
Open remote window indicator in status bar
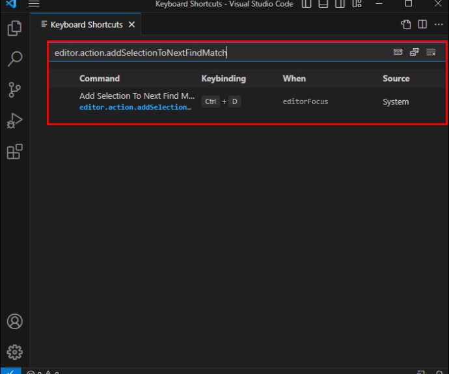(x=10, y=371)
